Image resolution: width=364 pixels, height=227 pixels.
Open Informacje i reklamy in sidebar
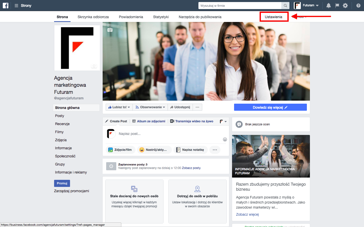[71, 172]
